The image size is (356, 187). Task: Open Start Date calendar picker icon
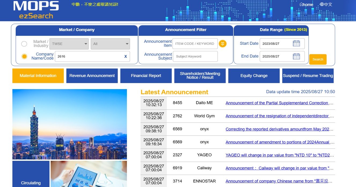click(296, 44)
